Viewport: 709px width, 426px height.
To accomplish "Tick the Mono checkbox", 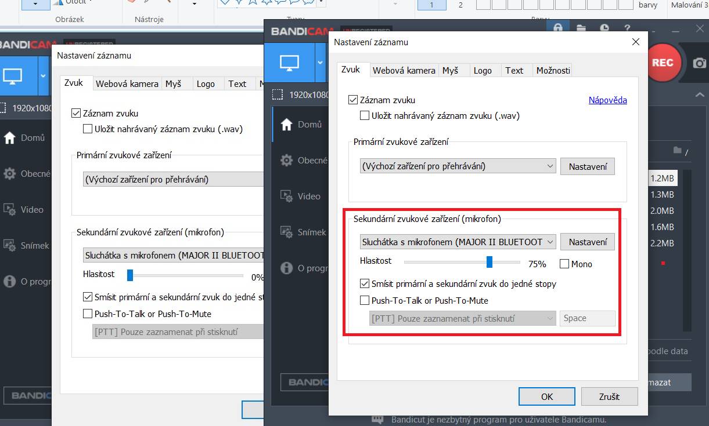I will pyautogui.click(x=564, y=264).
